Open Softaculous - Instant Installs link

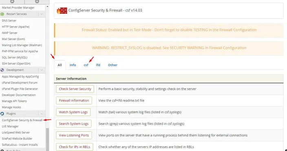(20, 145)
